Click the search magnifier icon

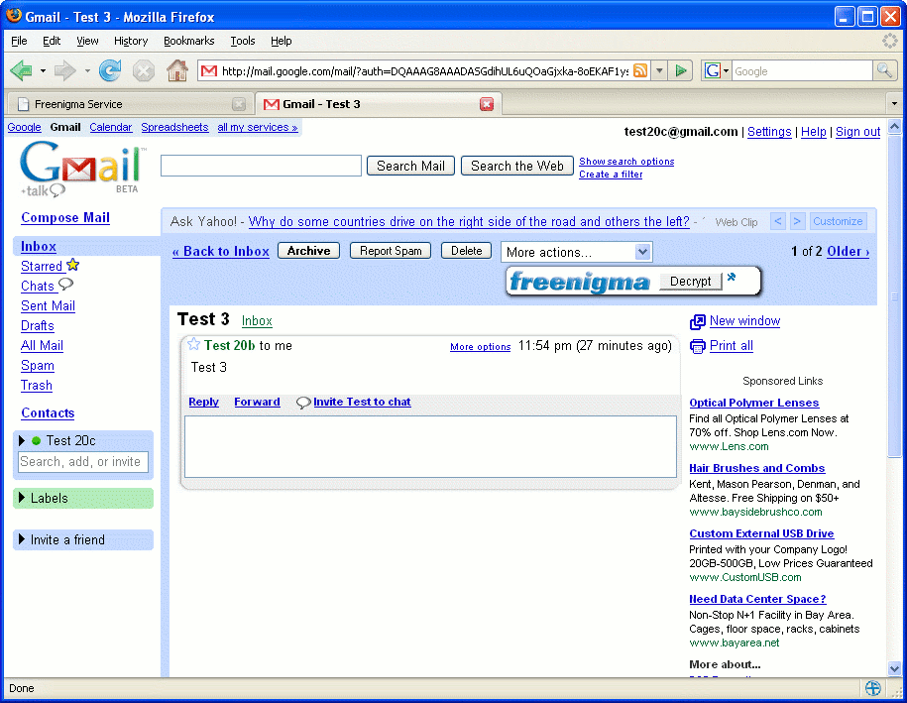tap(884, 70)
